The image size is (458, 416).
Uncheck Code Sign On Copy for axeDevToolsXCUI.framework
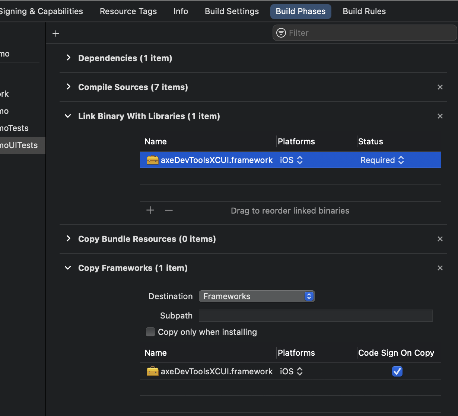[397, 371]
